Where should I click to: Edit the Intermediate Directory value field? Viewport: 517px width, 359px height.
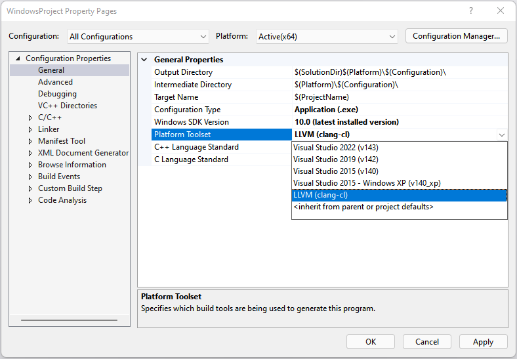(x=400, y=85)
